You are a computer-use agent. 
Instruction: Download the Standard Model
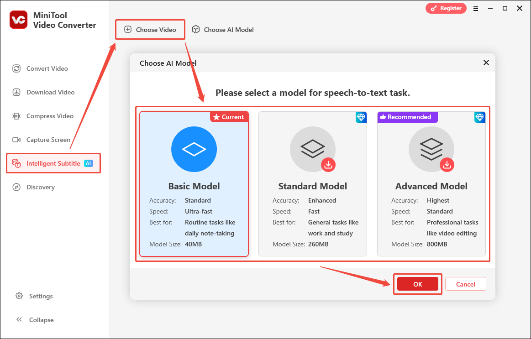pyautogui.click(x=328, y=165)
